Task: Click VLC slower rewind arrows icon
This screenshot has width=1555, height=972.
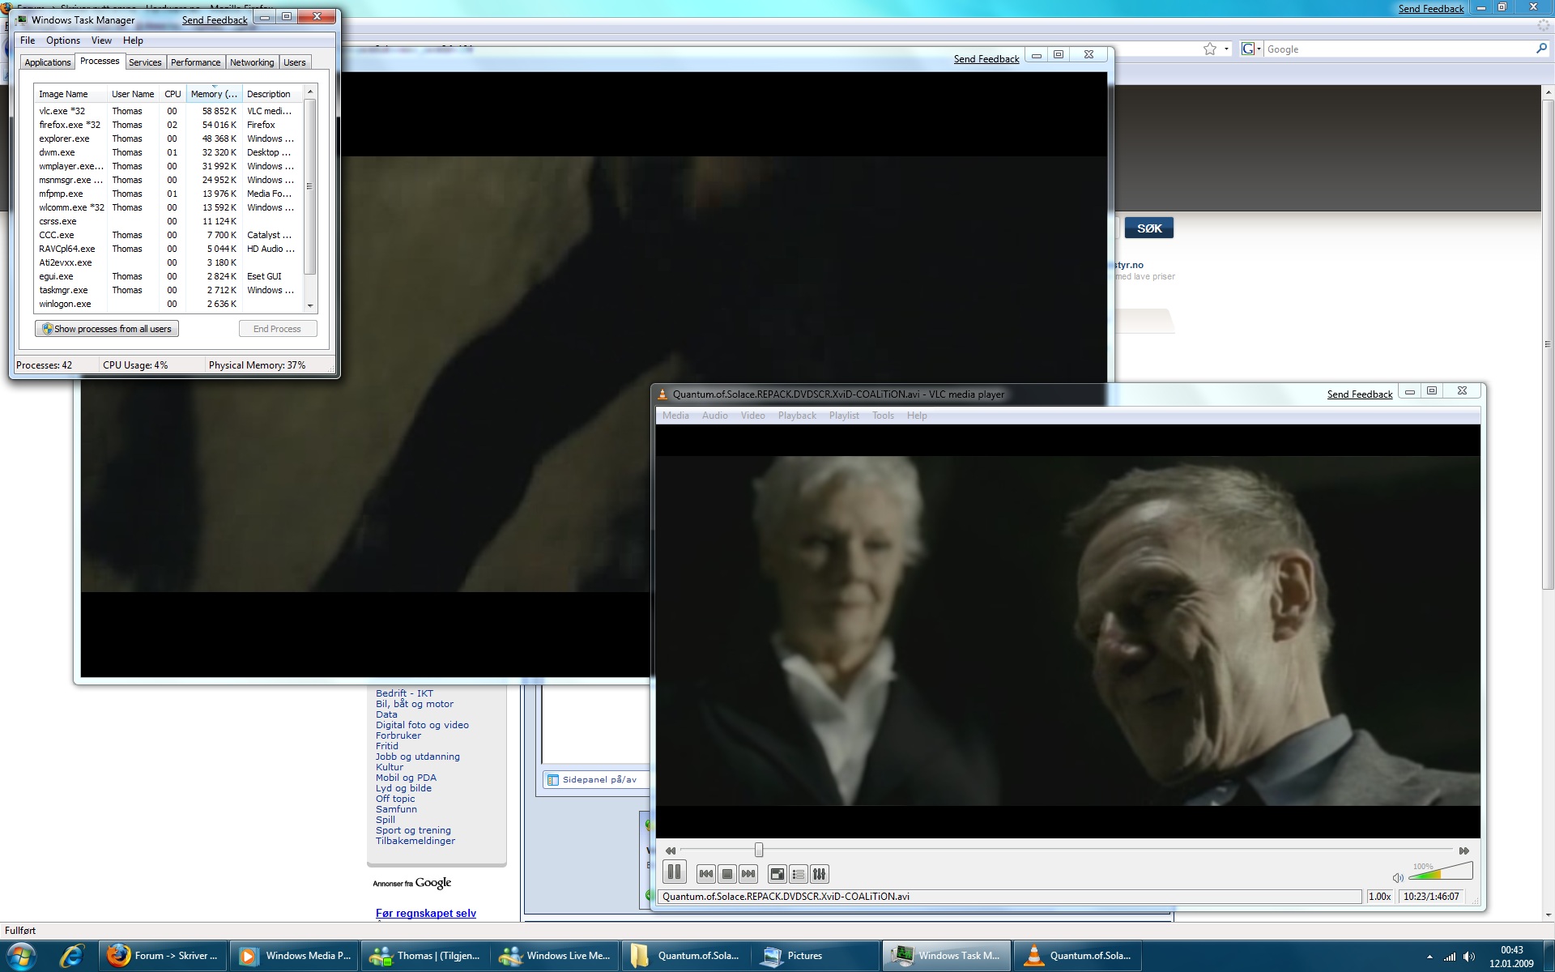Action: pos(671,850)
